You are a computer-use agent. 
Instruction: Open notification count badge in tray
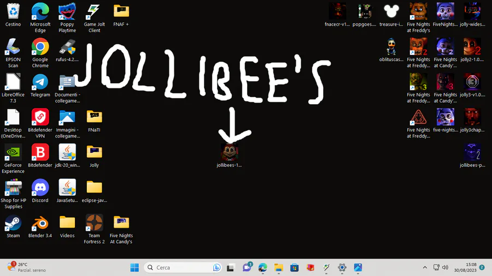tap(482, 268)
